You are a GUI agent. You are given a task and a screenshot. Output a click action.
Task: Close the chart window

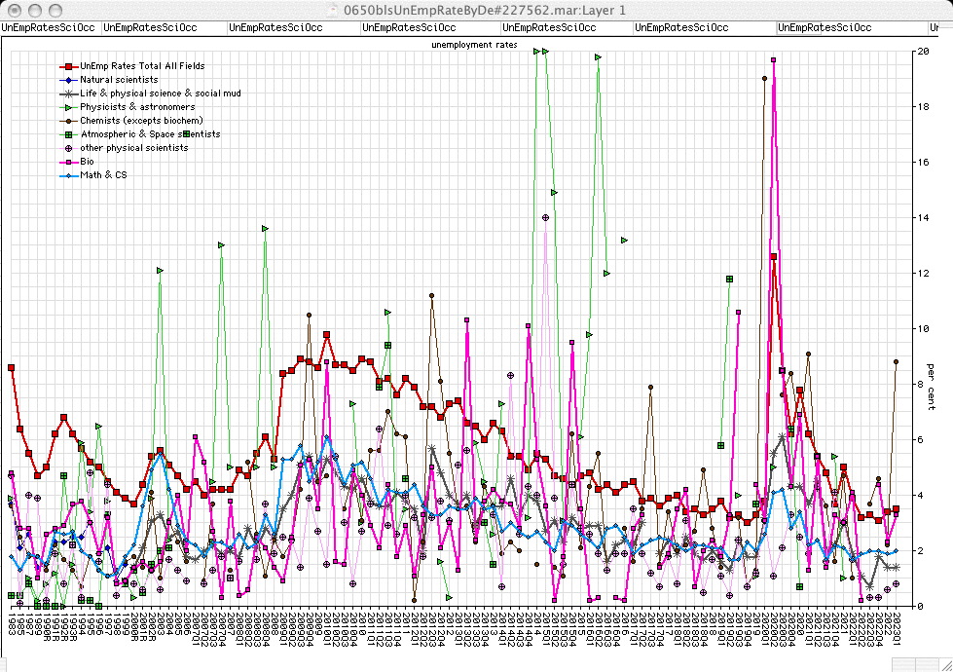coord(13,10)
